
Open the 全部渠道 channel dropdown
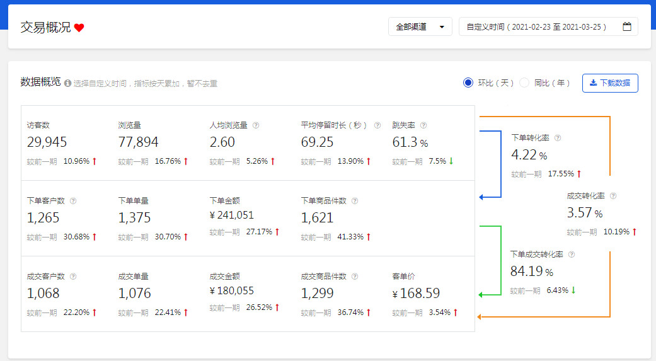420,26
